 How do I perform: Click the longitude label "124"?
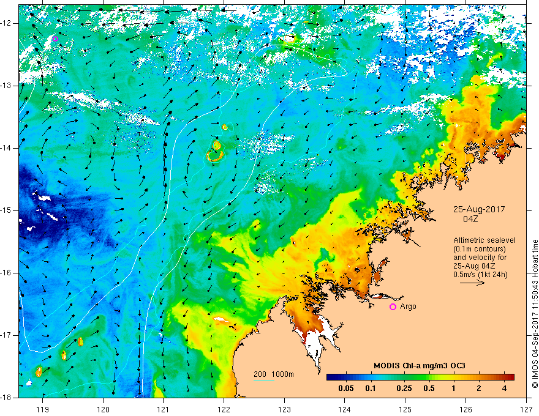pos(345,409)
